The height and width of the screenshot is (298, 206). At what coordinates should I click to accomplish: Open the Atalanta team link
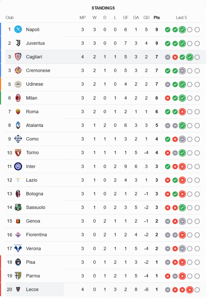pyautogui.click(x=34, y=125)
